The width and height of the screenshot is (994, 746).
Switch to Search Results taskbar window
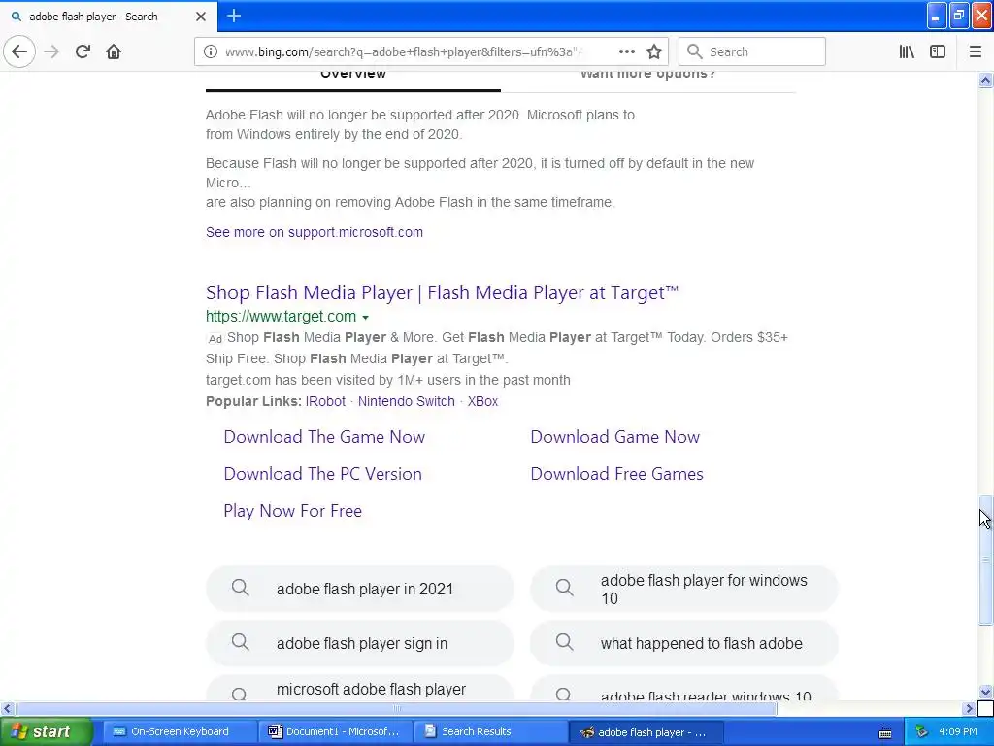490,731
